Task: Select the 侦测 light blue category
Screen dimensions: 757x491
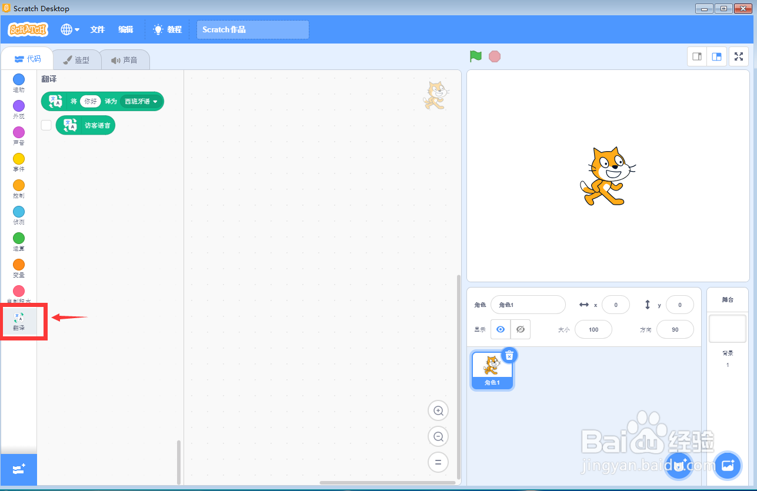Action: [19, 215]
